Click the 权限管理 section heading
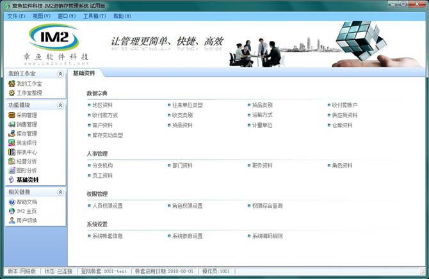This screenshot has width=429, height=279. pyautogui.click(x=97, y=194)
